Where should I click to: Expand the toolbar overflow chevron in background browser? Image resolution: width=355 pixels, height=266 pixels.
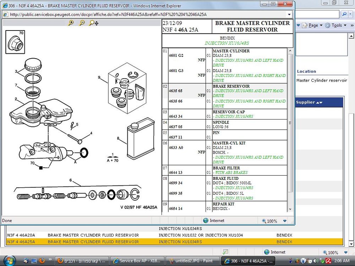(352, 25)
